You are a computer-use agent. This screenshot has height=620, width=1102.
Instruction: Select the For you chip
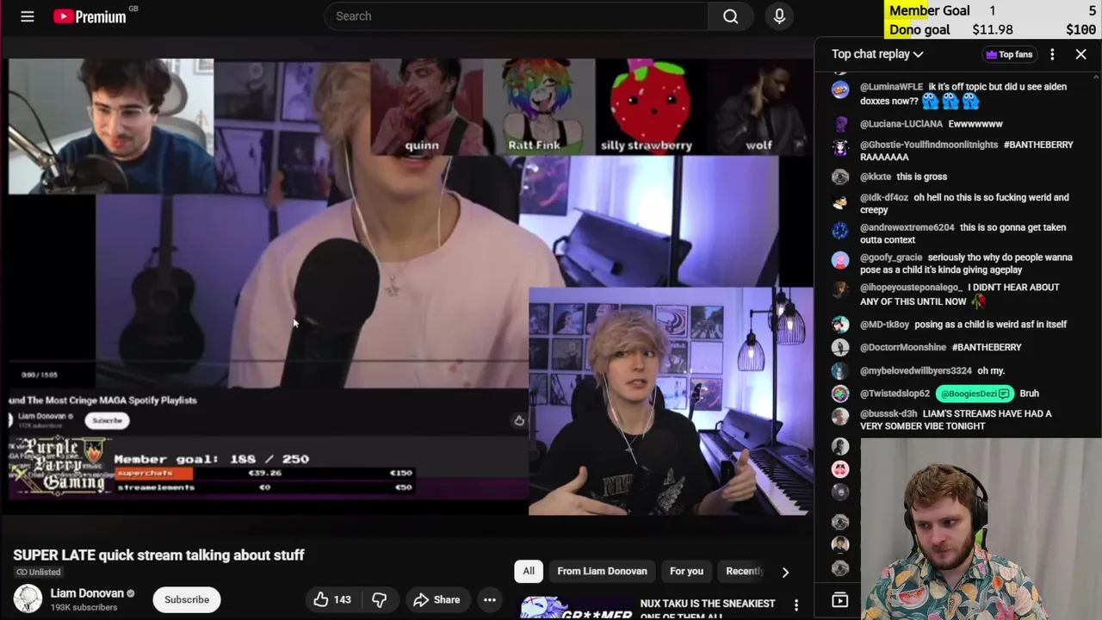point(686,571)
